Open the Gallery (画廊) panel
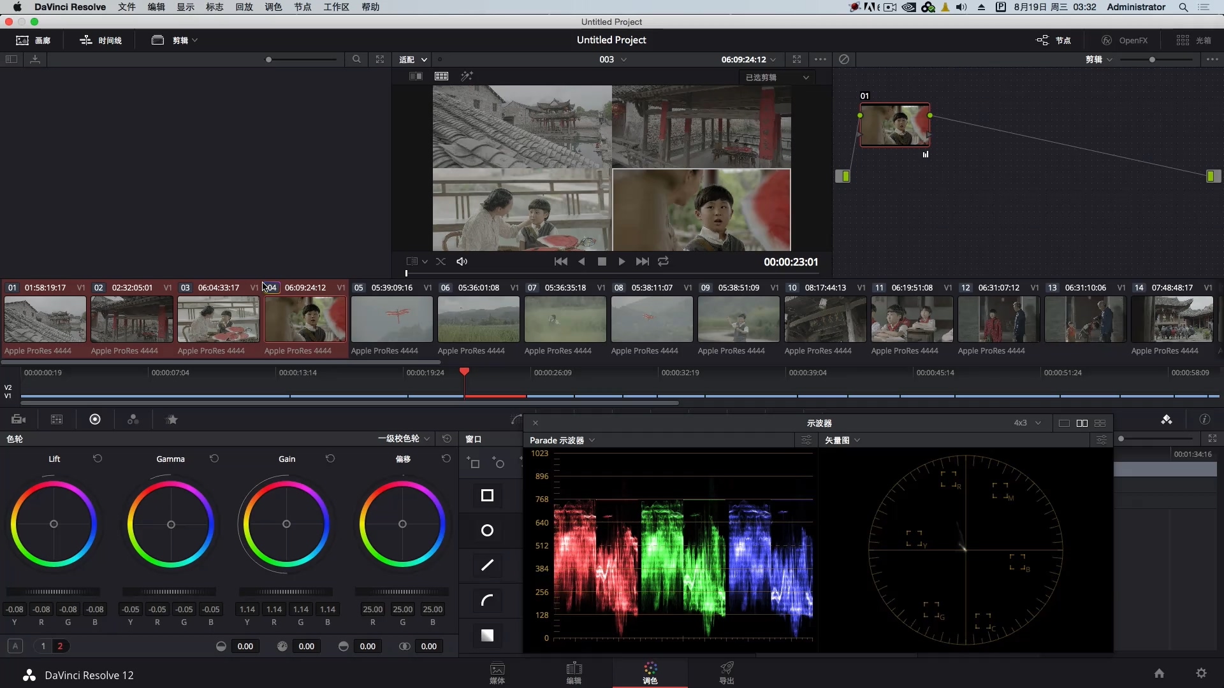Image resolution: width=1224 pixels, height=688 pixels. tap(33, 40)
